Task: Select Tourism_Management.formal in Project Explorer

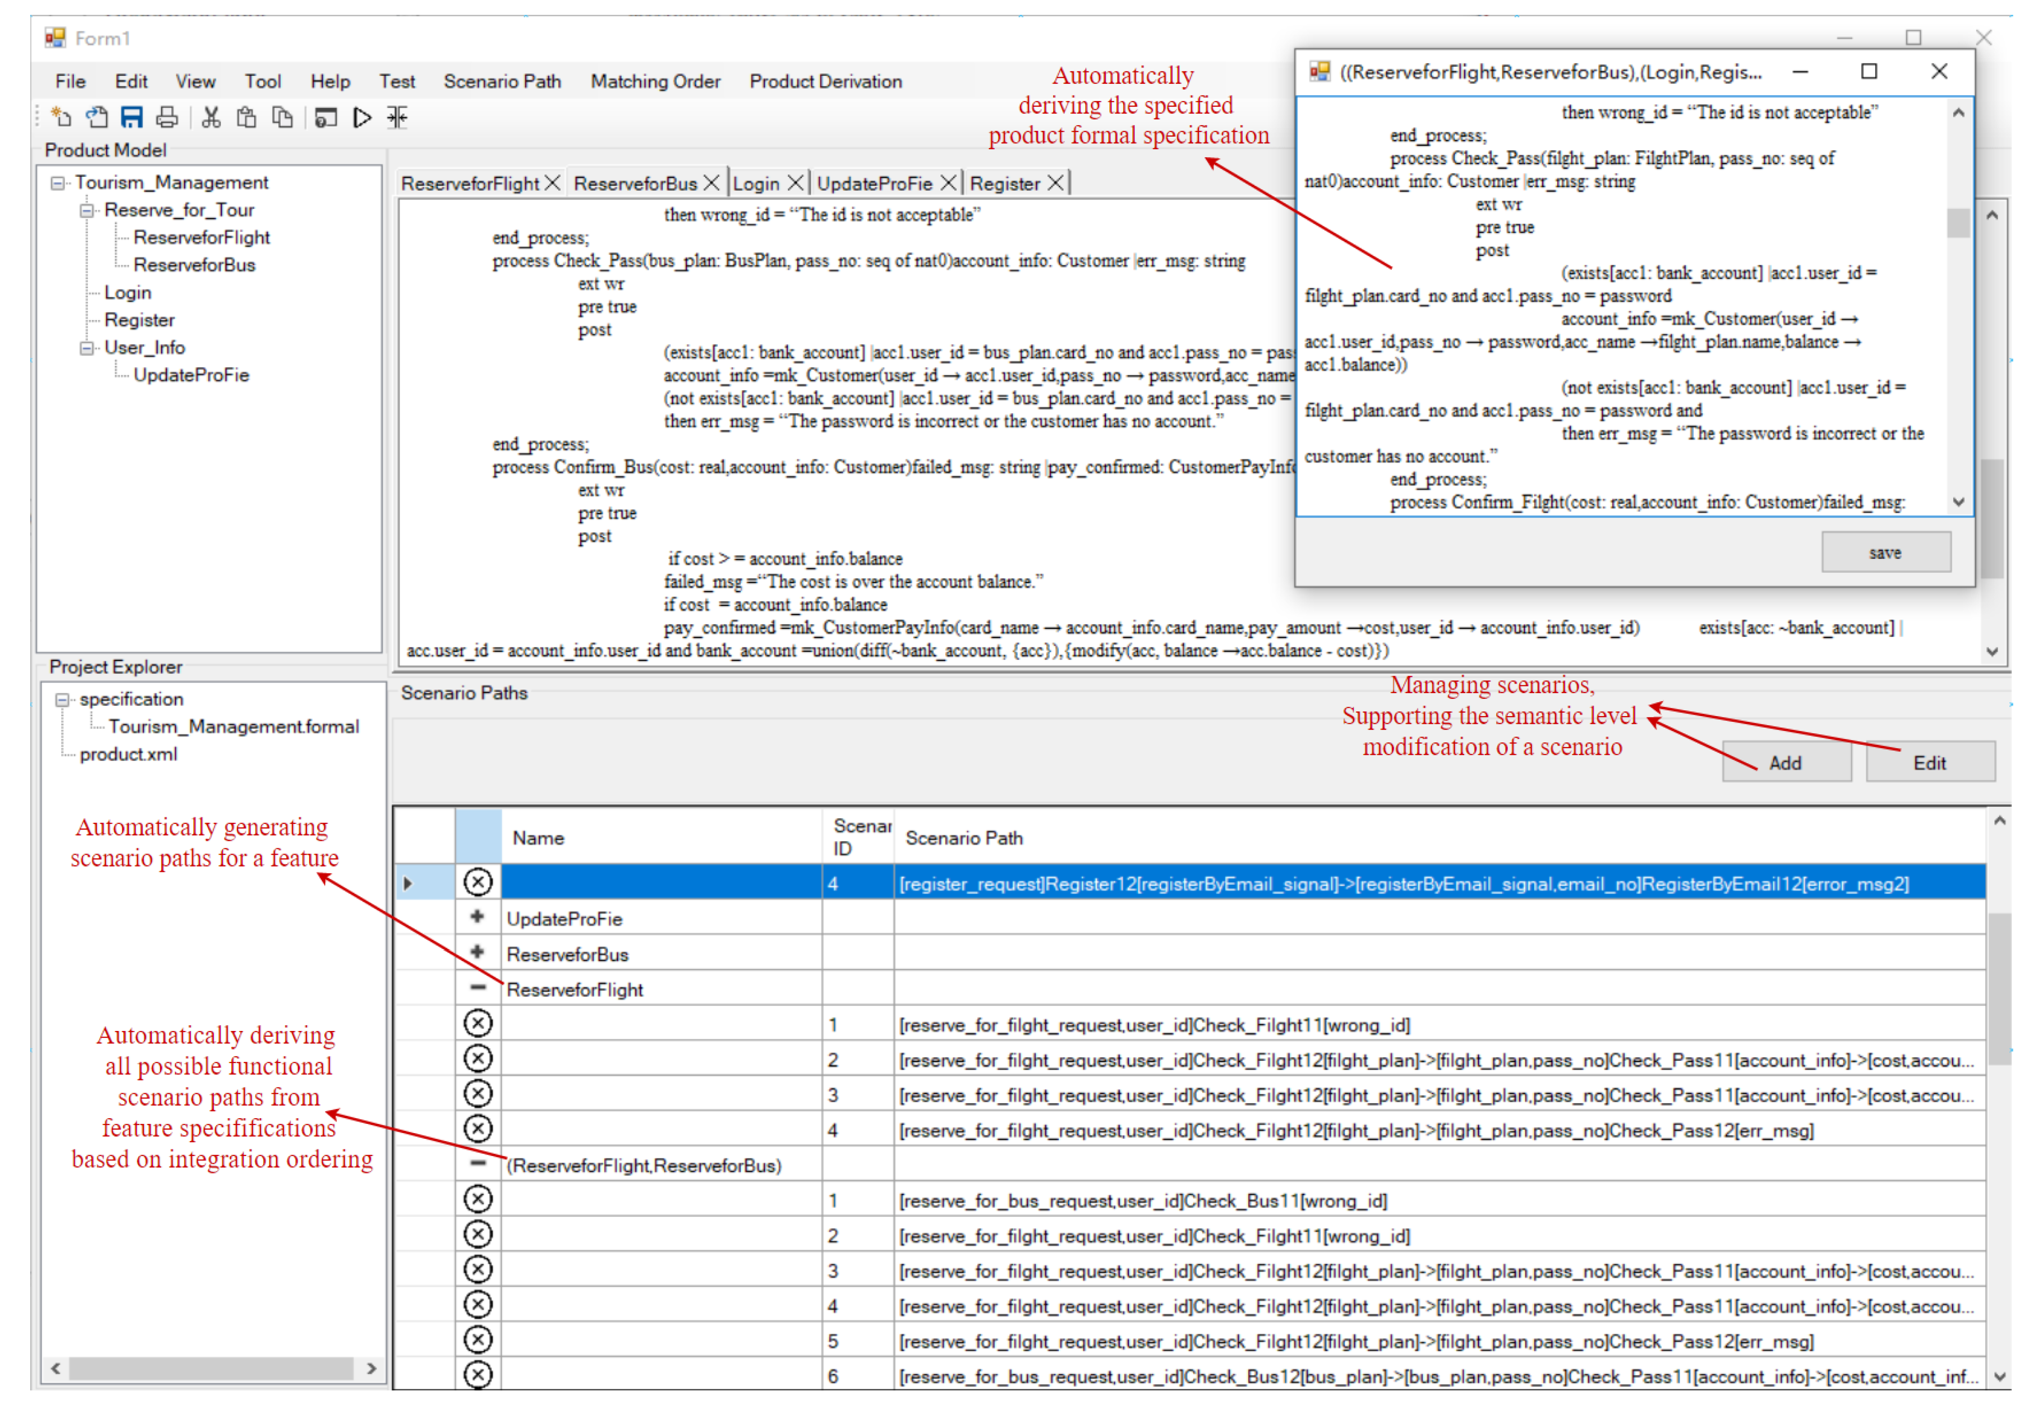Action: [x=234, y=726]
